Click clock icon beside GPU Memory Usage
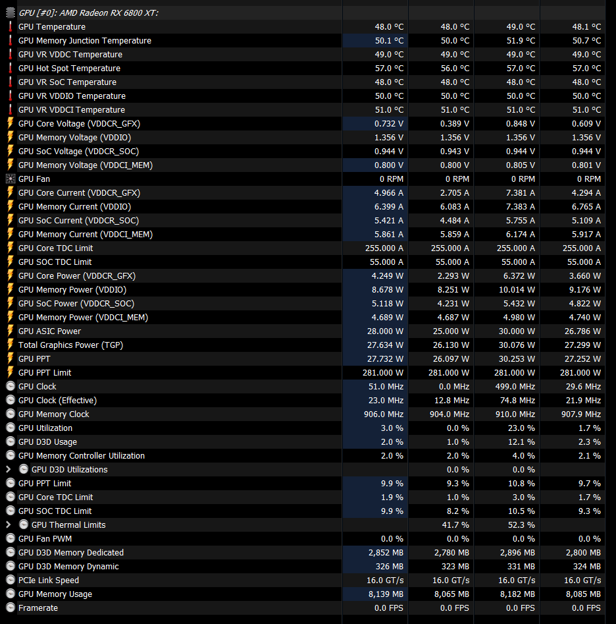Screen dimensions: 616x624 click(x=11, y=594)
